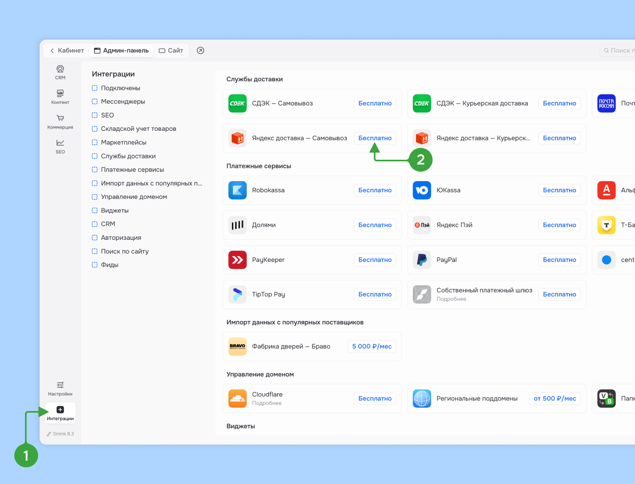635x484 pixels.
Task: Select the Службы доставки category
Action: tap(124, 156)
